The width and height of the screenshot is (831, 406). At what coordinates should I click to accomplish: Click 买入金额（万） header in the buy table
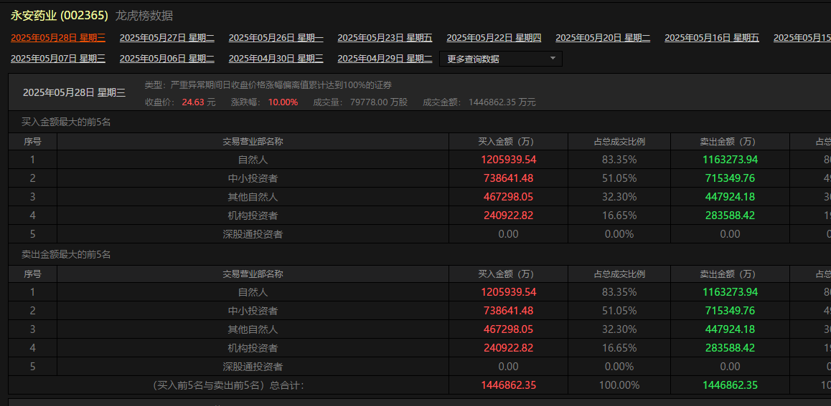508,142
